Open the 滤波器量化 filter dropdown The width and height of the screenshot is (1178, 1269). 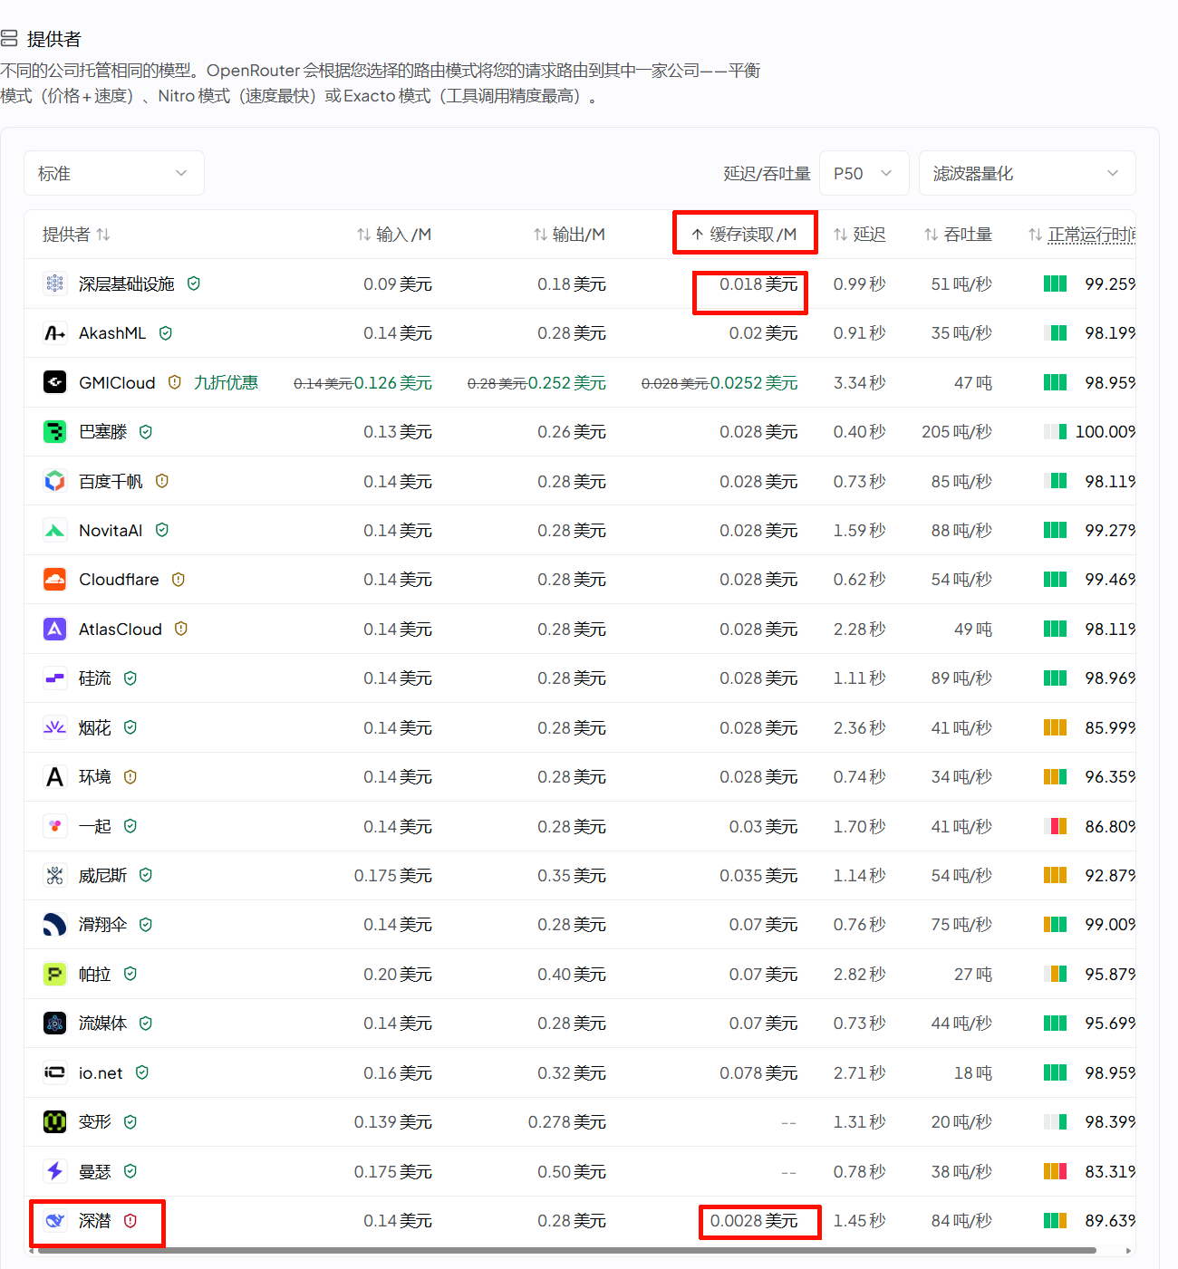tap(1027, 173)
